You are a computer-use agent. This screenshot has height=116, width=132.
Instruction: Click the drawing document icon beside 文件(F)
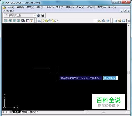(x=4, y=7)
